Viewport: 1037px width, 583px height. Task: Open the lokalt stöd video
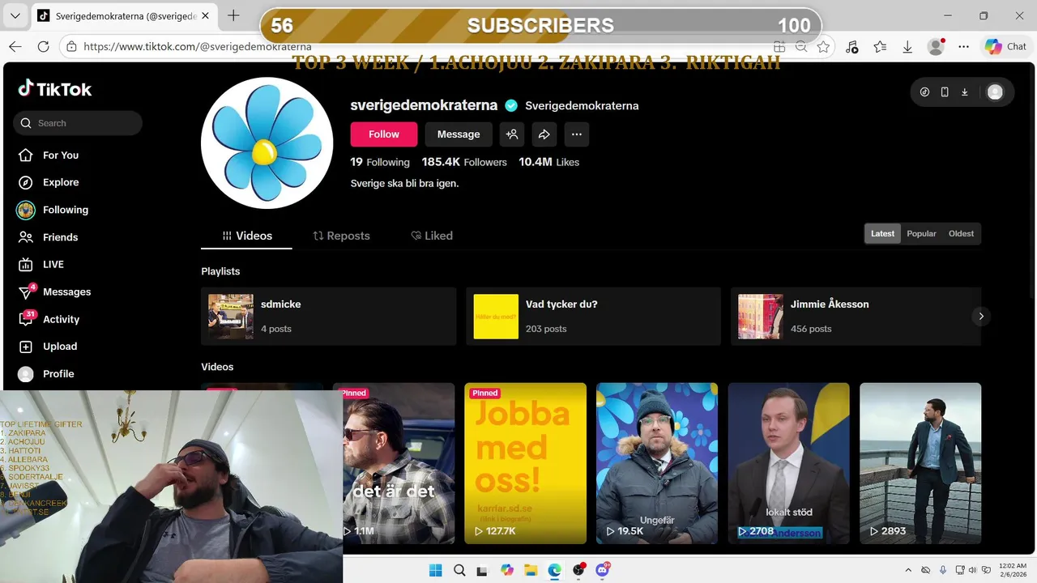tap(788, 463)
